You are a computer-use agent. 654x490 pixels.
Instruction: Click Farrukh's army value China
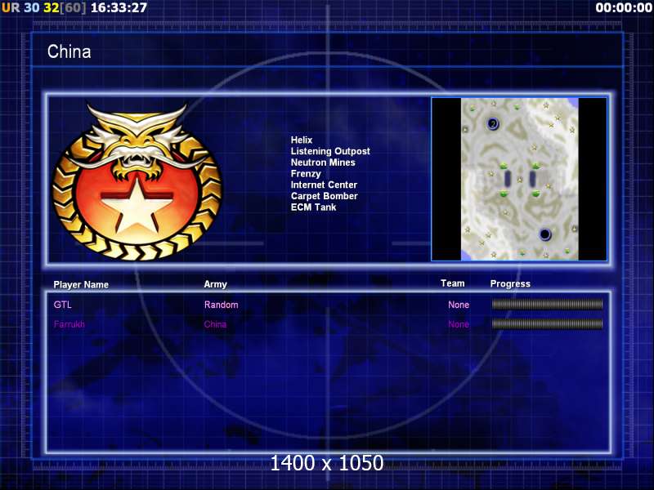tap(215, 324)
